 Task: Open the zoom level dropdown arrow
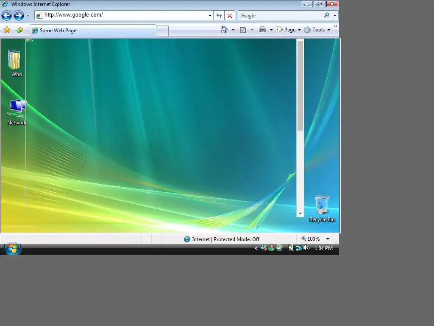(328, 239)
